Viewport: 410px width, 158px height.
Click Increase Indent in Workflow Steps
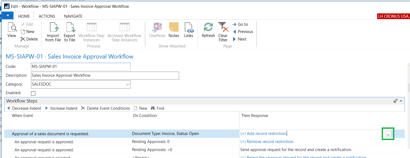(x=61, y=108)
